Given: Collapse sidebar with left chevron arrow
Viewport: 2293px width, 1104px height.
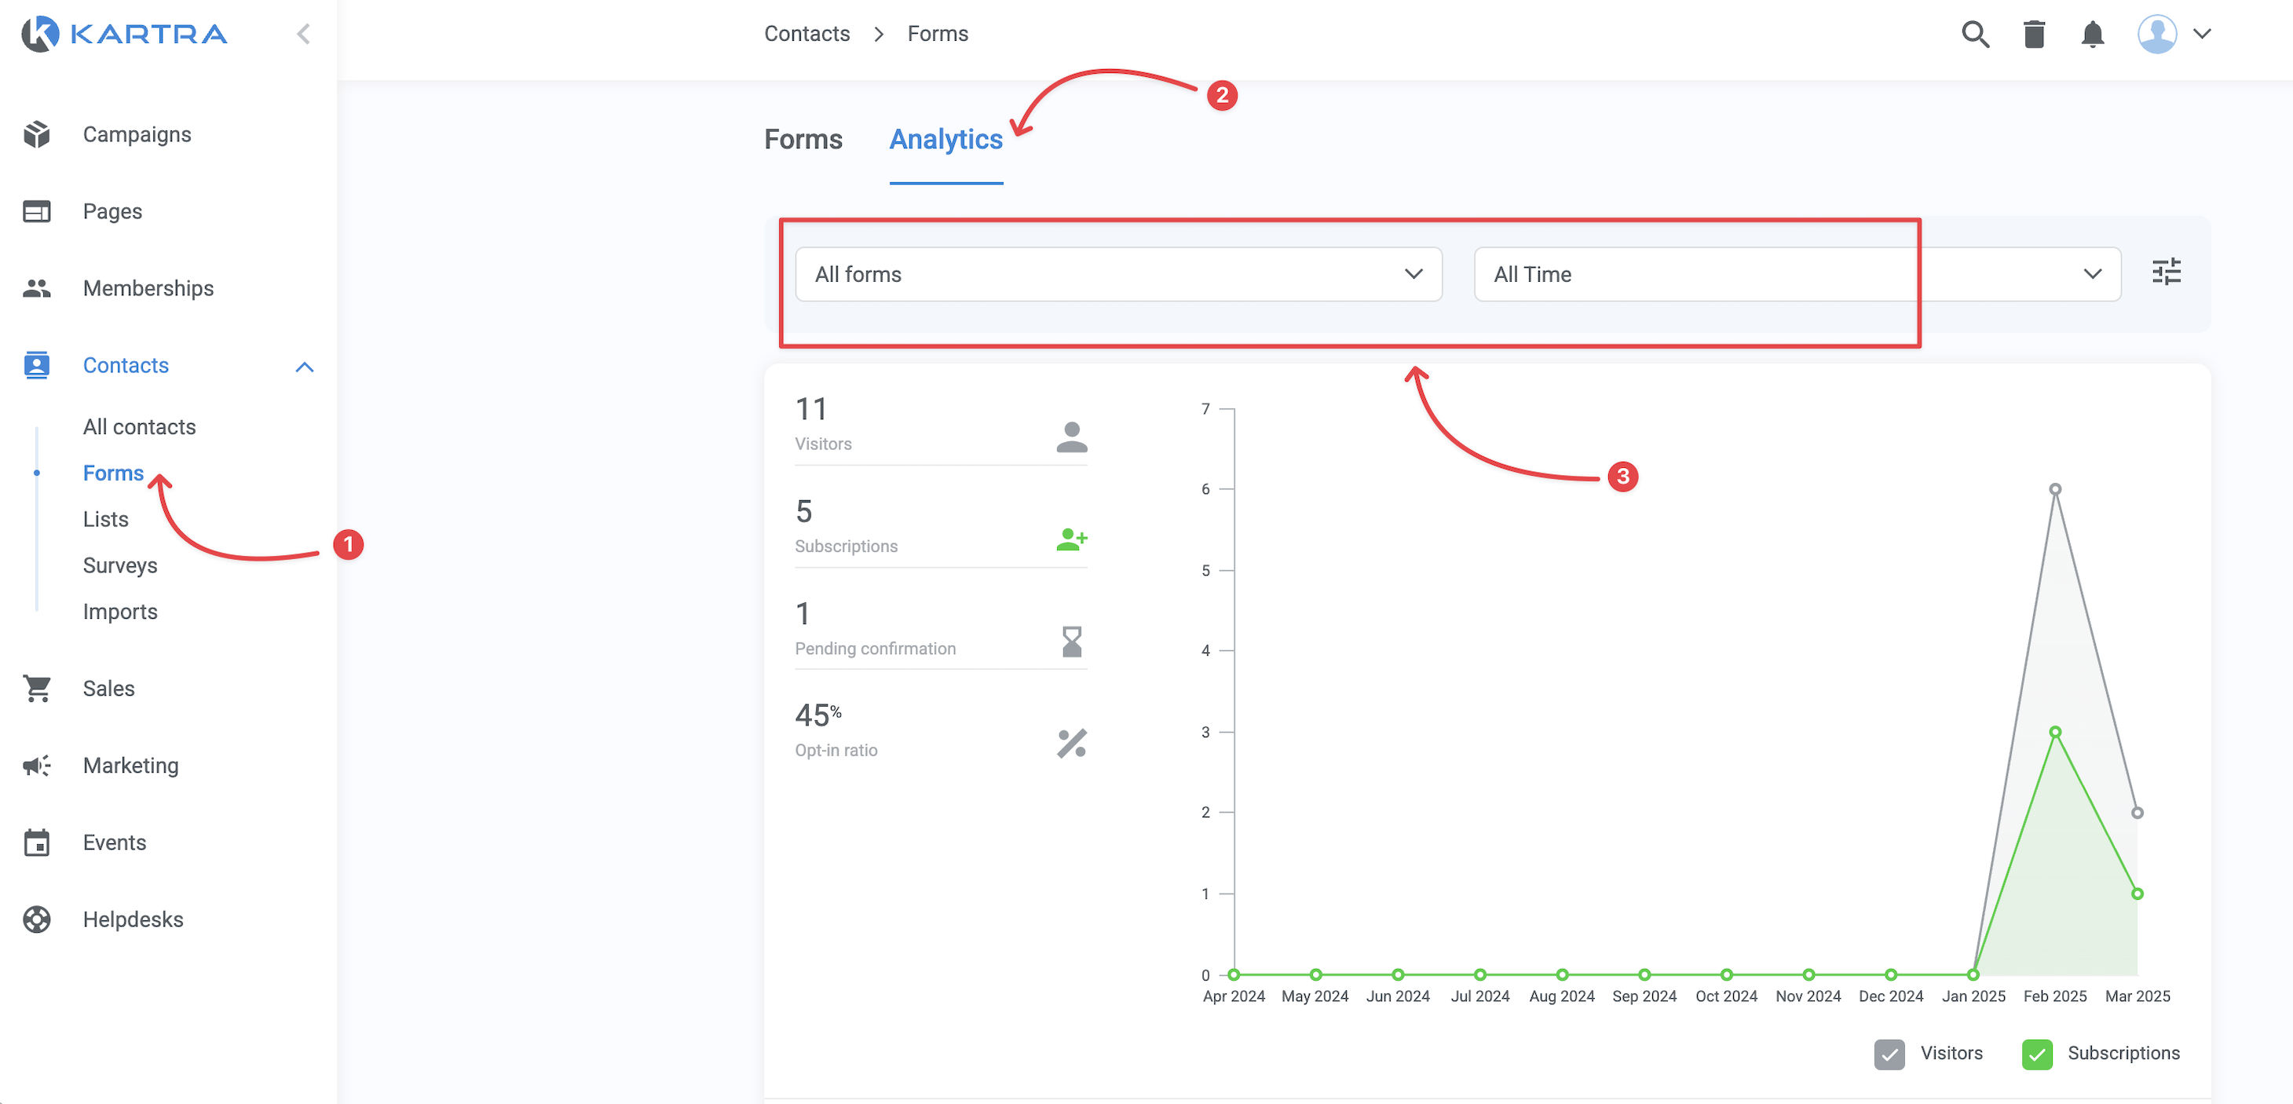Looking at the screenshot, I should pos(304,34).
